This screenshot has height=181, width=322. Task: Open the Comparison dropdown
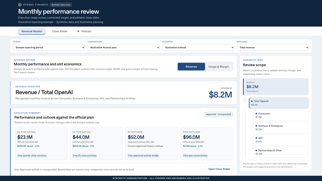click(124, 48)
